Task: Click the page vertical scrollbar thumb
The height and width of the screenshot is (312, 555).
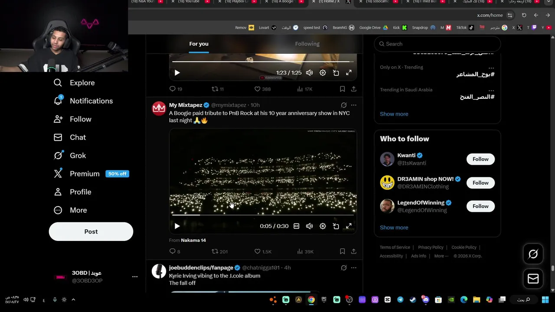Action: 553,268
